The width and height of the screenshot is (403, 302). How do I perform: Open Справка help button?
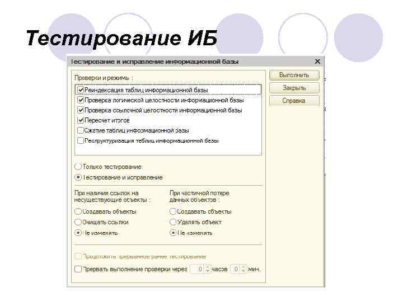[x=294, y=101]
